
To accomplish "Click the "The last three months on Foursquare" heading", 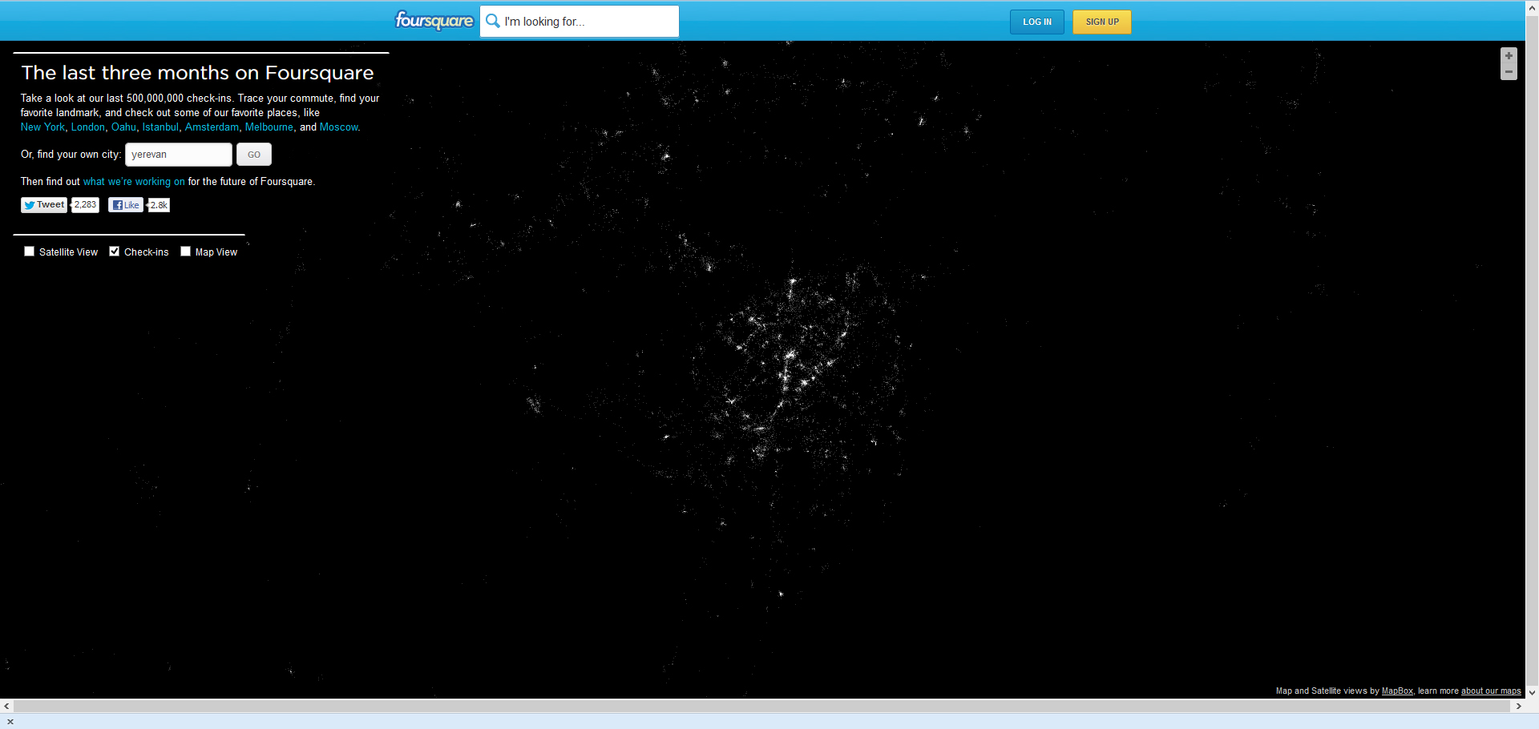I will tap(197, 73).
